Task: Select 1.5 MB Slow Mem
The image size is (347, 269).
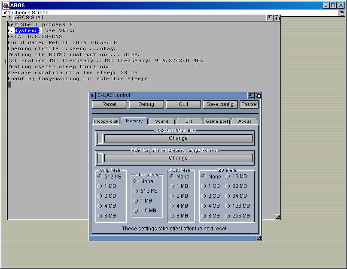Action: [136, 211]
